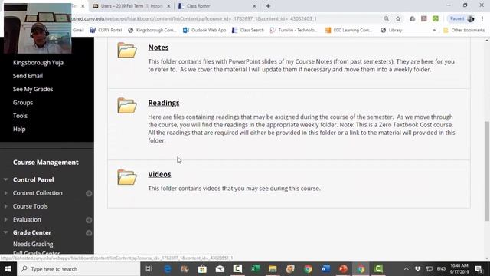
Task: Show more bookmarks with the chevron
Action: (434, 30)
